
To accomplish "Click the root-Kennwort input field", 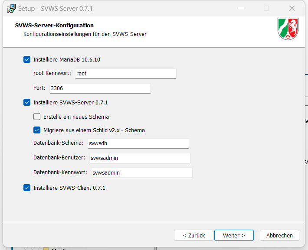I will click(x=126, y=74).
